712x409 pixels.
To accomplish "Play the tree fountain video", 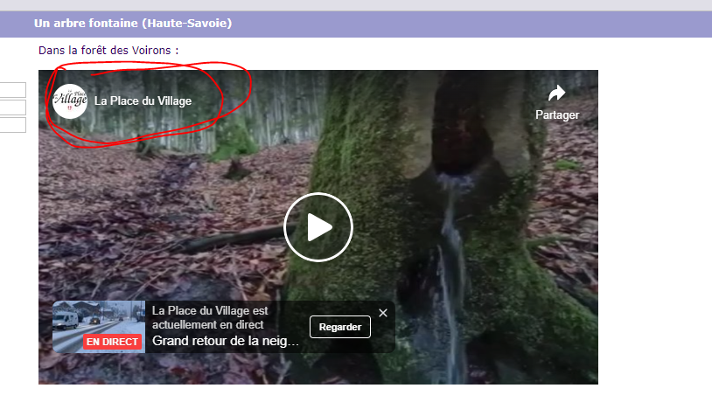I will (318, 227).
